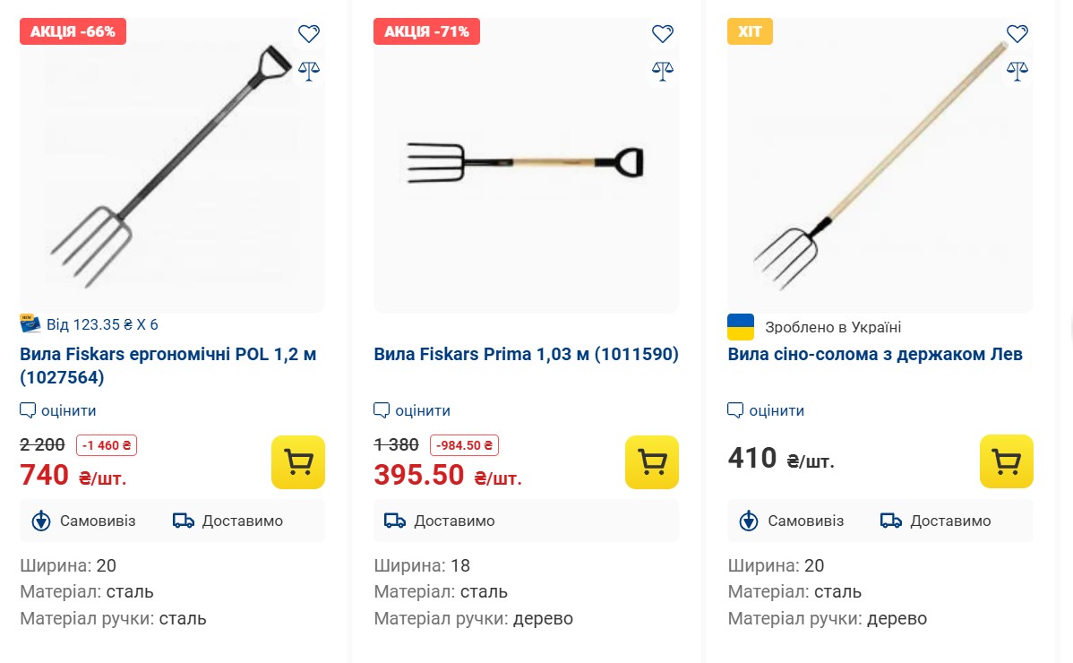
Task: Compare the сіно-солома fork
Action: click(1017, 71)
